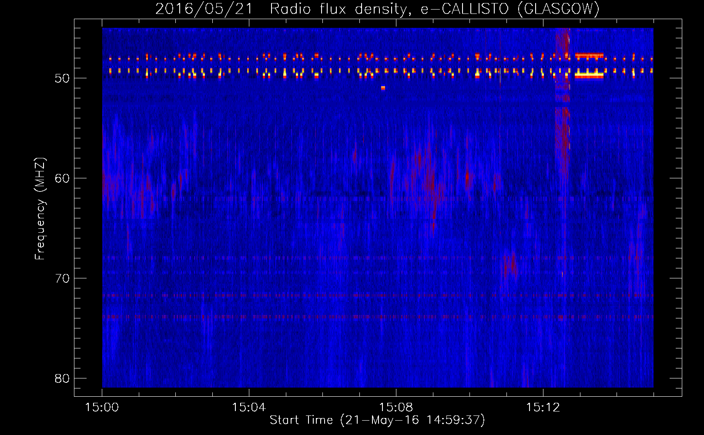Click the 15:00 time tick label
The image size is (704, 435).
[x=102, y=408]
